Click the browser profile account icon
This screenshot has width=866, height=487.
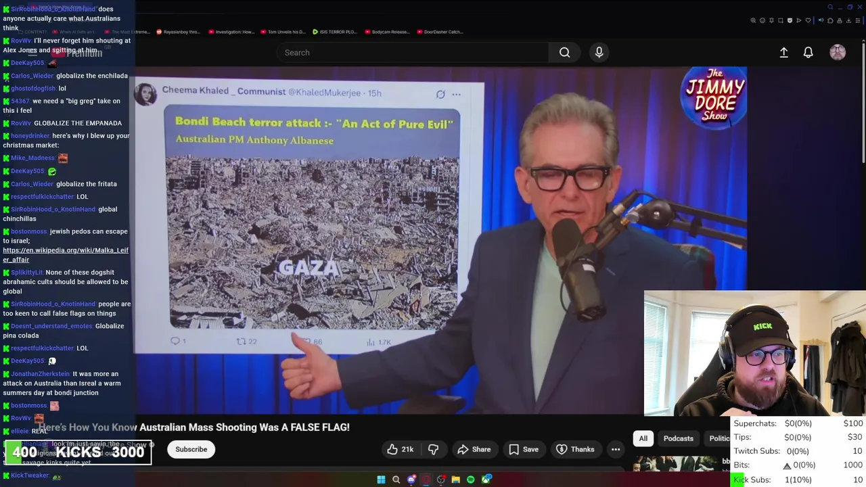click(x=840, y=20)
